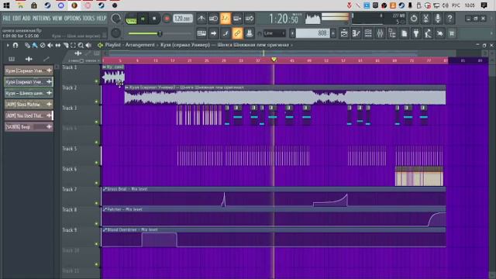Open the tempo tapper icon
496x279 pixels.
(429, 33)
